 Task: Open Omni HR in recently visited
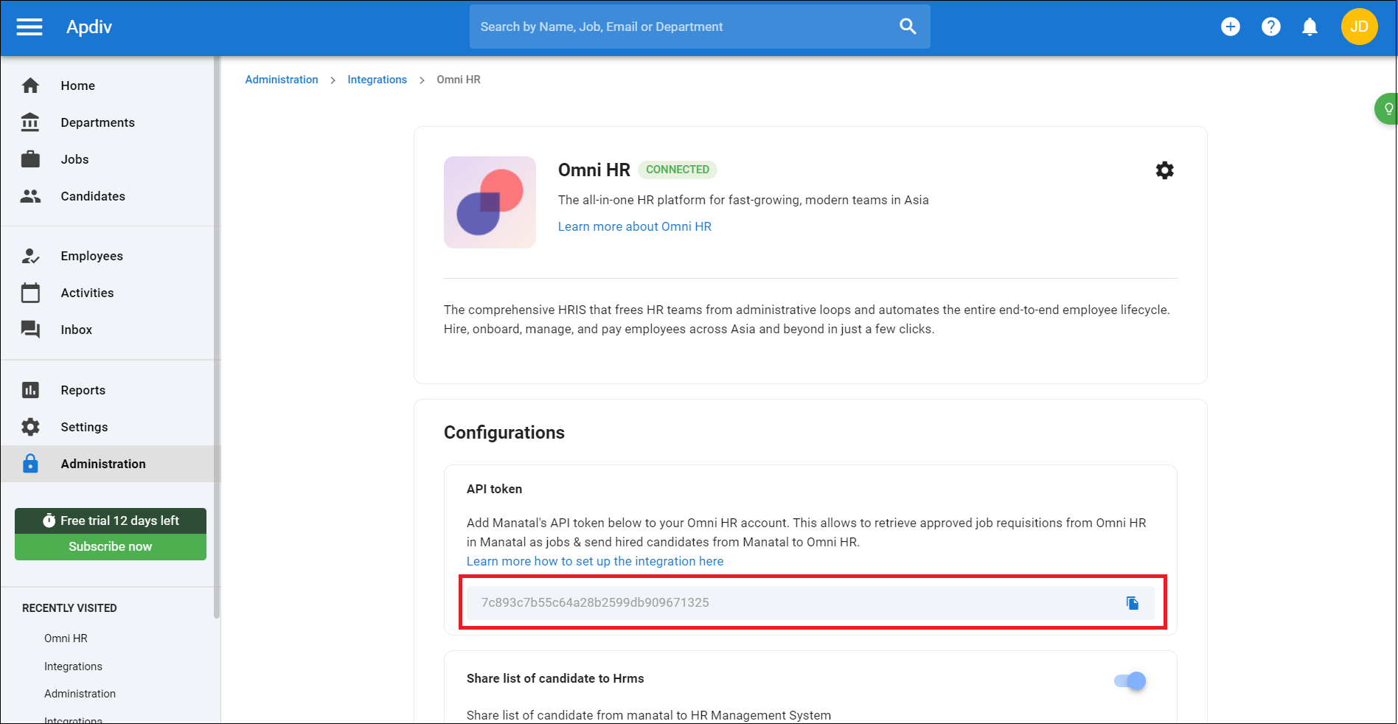66,638
